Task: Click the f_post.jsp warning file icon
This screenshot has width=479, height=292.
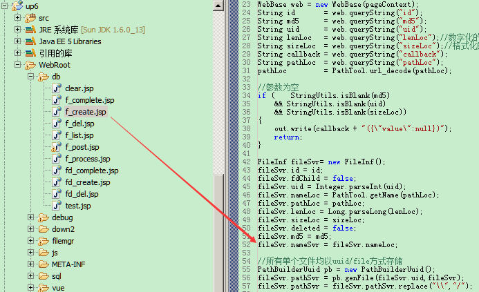Action: (56, 147)
